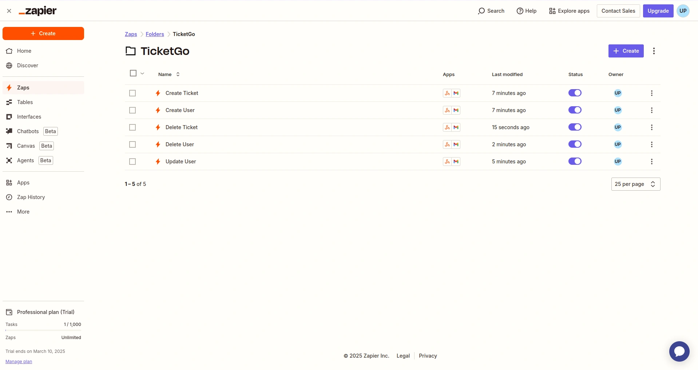698x370 pixels.
Task: Check the Create User row checkbox
Action: pyautogui.click(x=132, y=110)
